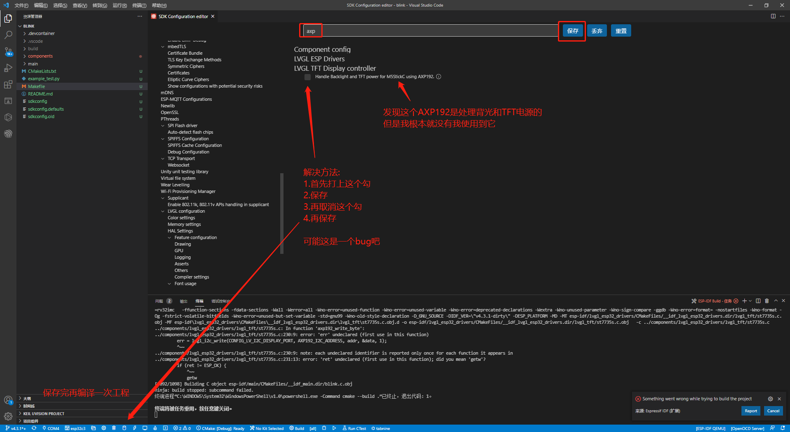Click the 丢弃 discard button
Viewport: 790px width, 432px height.
tap(597, 31)
